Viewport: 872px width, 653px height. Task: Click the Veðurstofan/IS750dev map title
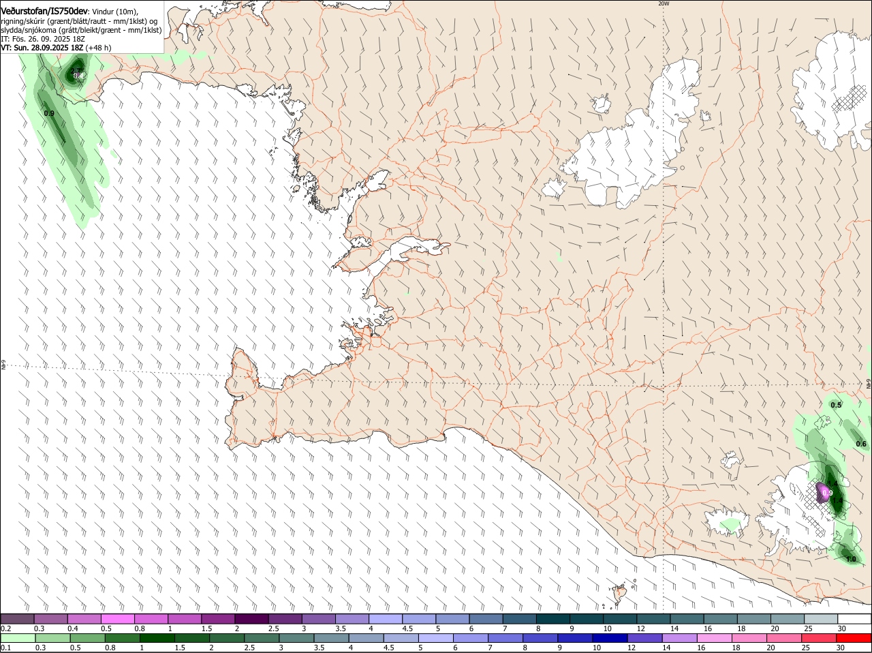click(44, 12)
